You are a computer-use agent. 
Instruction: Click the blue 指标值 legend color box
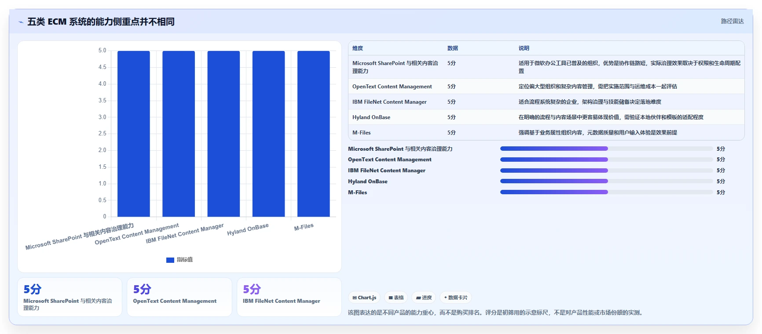170,260
